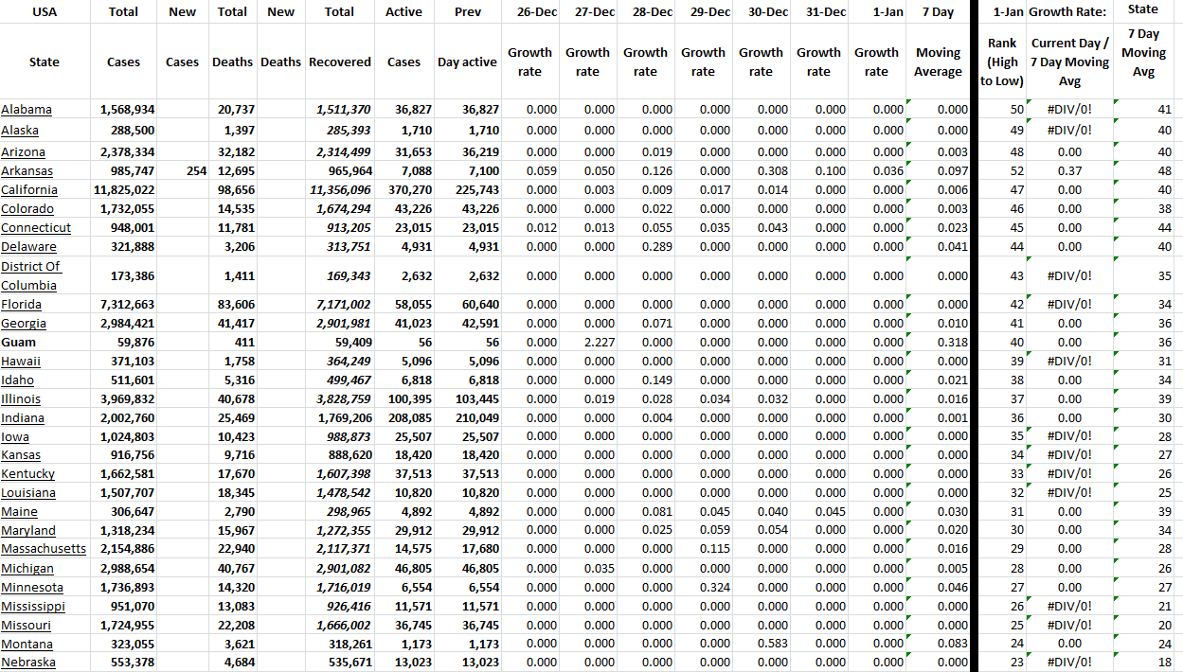
Task: Click the Alabama #DIV/0! error cell
Action: [1069, 110]
